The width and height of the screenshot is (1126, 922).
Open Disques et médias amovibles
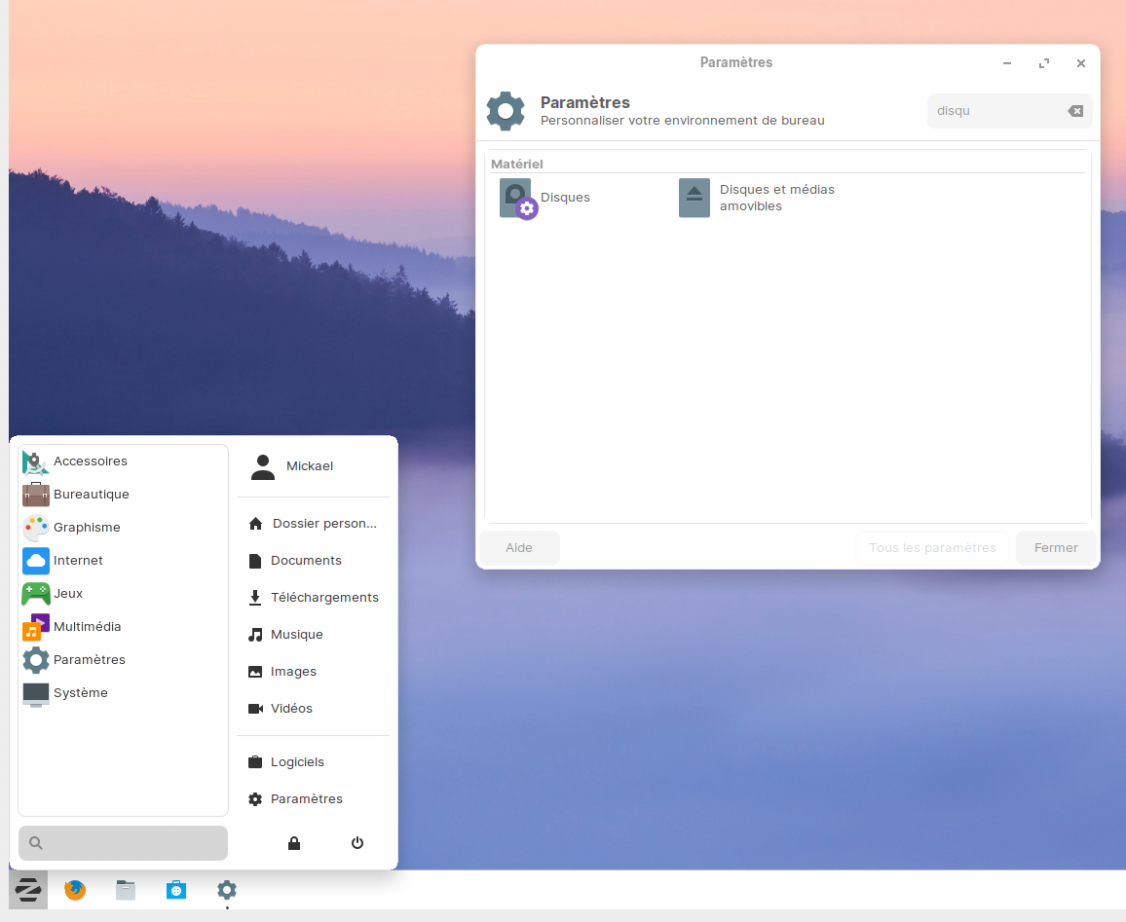click(x=694, y=198)
